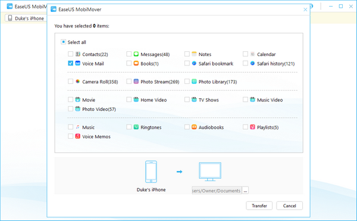Check the Photo Stream(269) checkbox
The height and width of the screenshot is (221, 357).
pyautogui.click(x=129, y=82)
